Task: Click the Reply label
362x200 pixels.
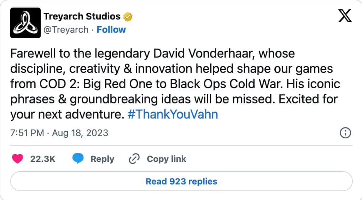Action: [x=102, y=159]
